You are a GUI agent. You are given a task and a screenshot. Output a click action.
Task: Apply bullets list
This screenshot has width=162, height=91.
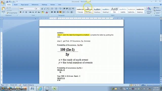[52, 9]
